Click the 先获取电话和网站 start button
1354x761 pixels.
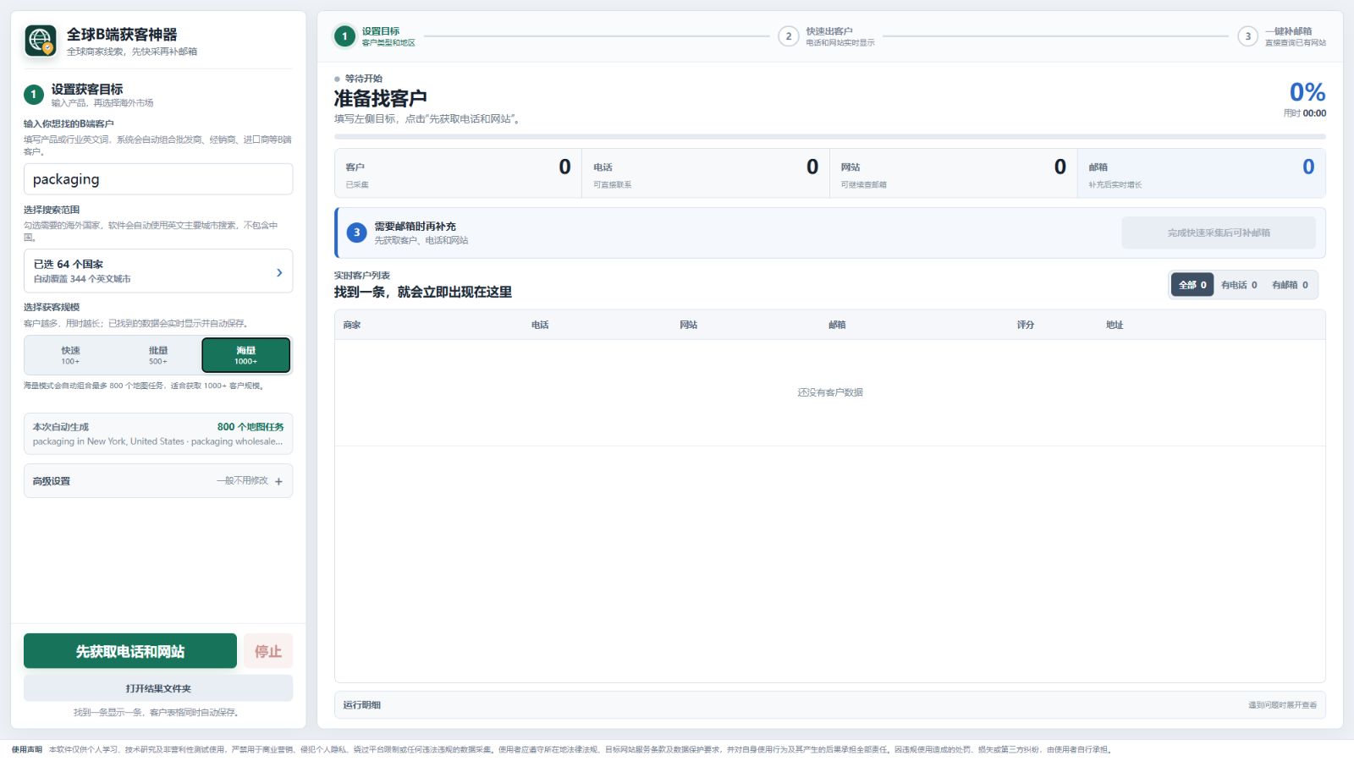tap(130, 651)
